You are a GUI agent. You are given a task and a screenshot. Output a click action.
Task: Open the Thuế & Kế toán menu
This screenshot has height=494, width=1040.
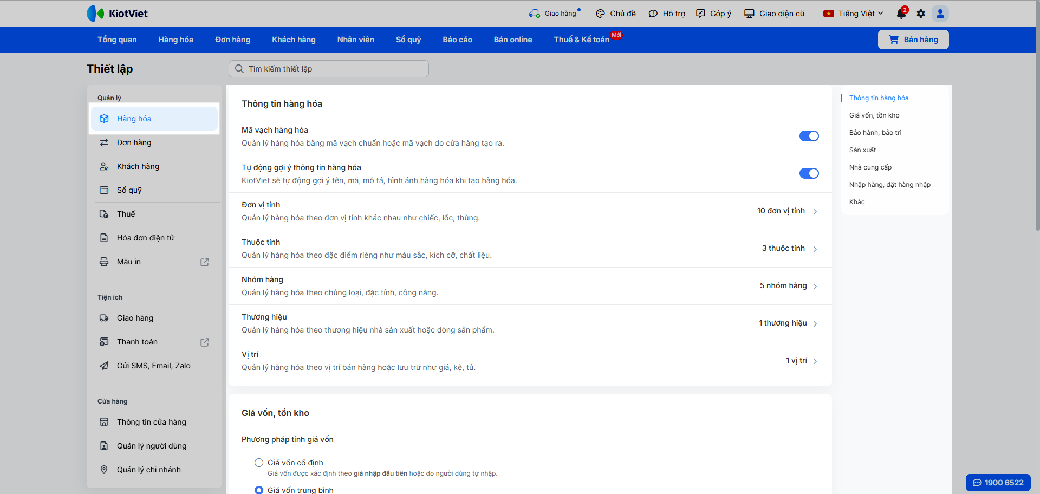(582, 40)
